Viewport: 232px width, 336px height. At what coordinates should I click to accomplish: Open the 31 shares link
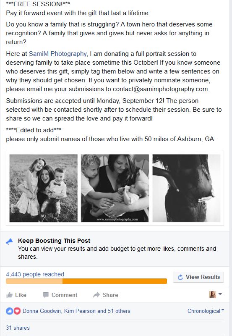point(18,328)
